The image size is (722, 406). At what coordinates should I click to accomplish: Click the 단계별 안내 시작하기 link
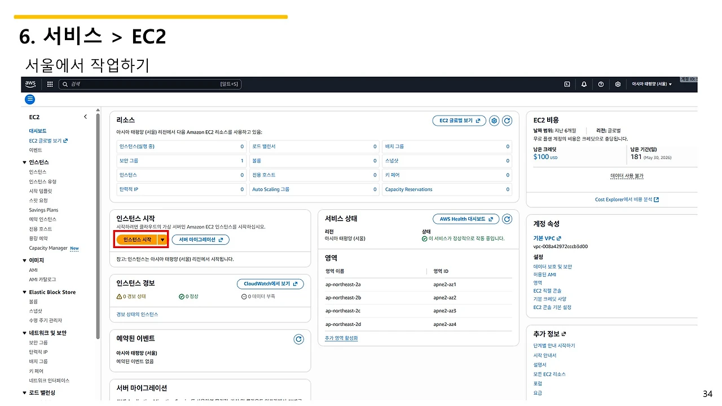[x=554, y=346]
